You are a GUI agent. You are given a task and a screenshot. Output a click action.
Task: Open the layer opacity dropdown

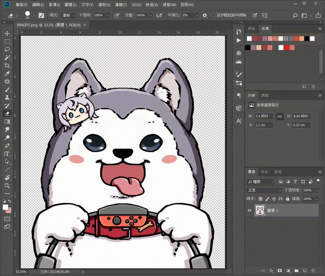coord(317,190)
